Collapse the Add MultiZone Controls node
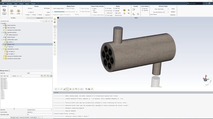The image size is (213, 119). coord(2,49)
